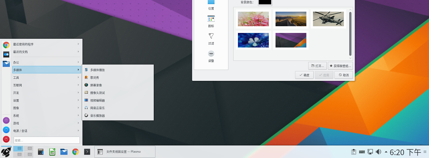Open 网易云音乐 from the multimedia submenu
This screenshot has height=158, width=429.
[97, 108]
